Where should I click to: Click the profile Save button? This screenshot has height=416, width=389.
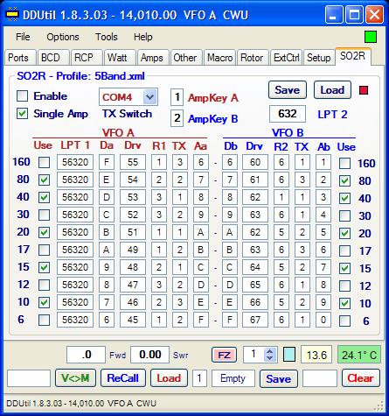tap(288, 90)
